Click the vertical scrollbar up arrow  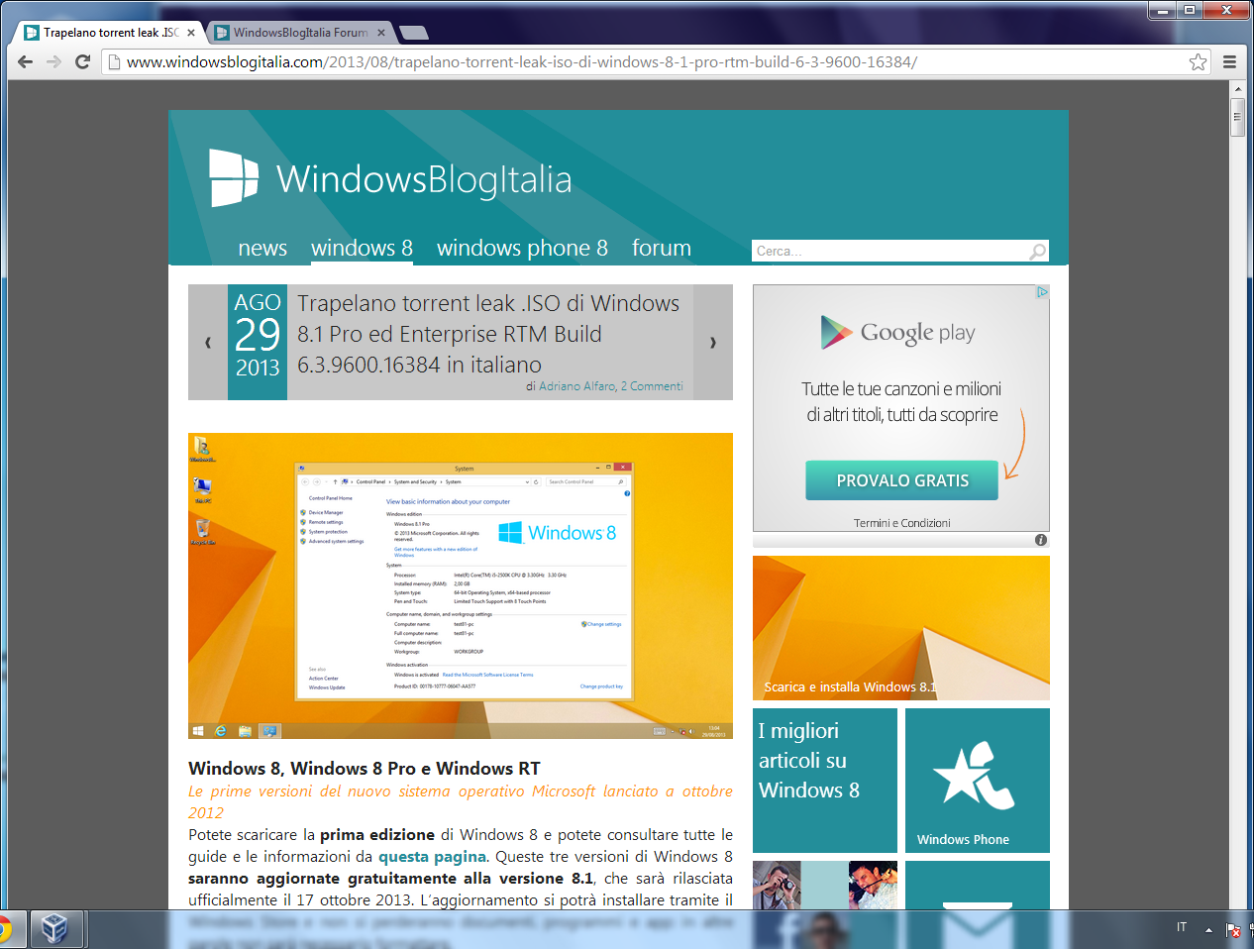1237,89
